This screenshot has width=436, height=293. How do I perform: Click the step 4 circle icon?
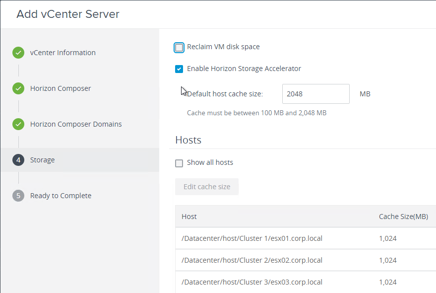pyautogui.click(x=18, y=160)
